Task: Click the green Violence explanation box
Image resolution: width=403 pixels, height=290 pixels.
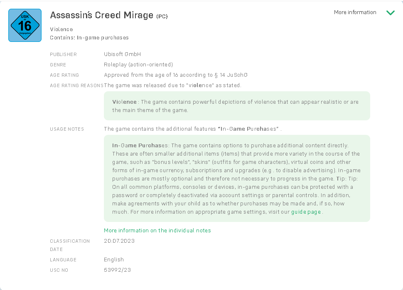Action: coord(237,106)
